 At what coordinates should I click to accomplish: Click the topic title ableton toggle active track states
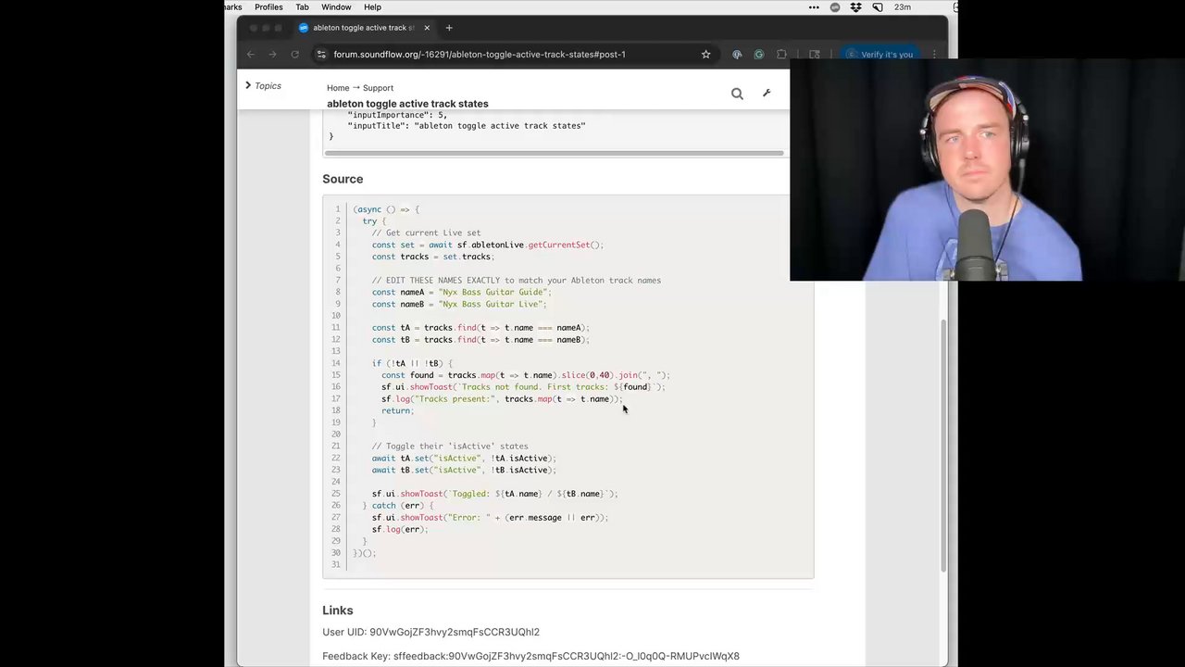(407, 104)
